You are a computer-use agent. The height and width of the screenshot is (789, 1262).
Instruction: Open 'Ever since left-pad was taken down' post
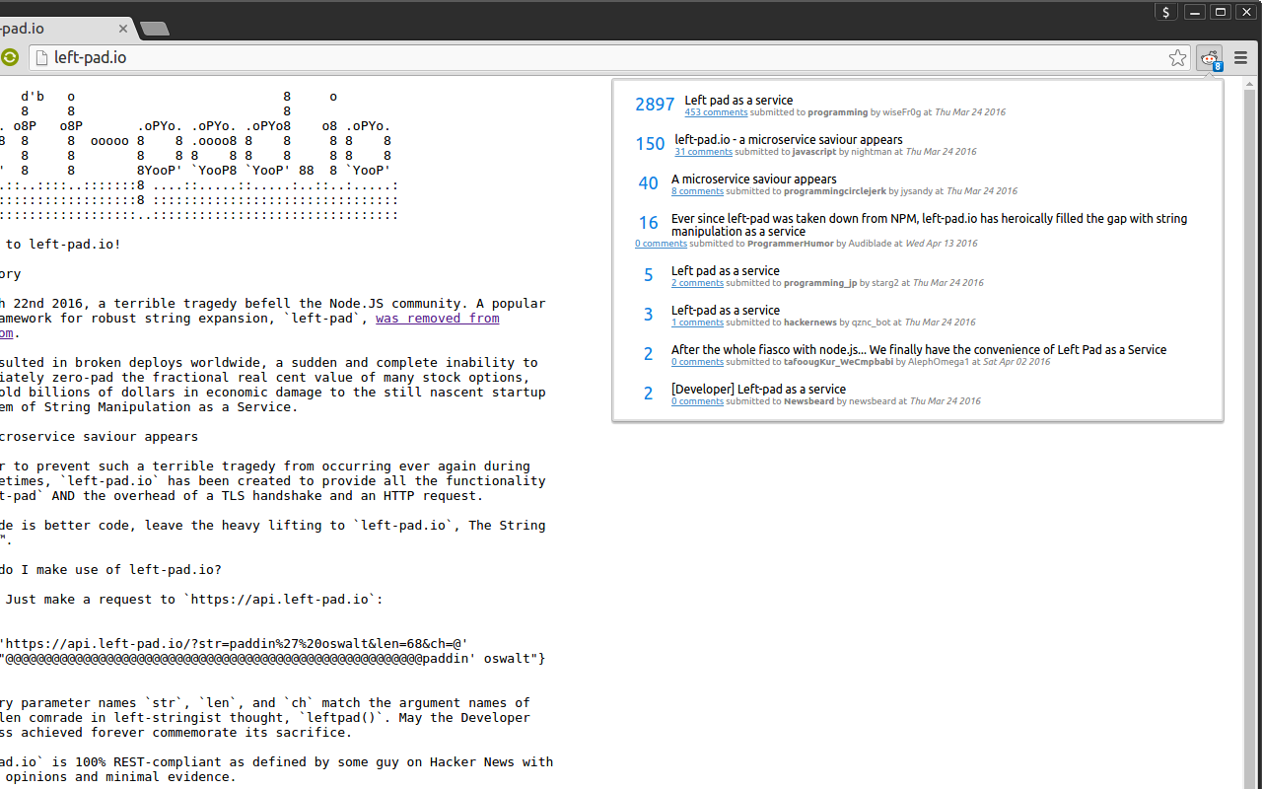[x=929, y=225]
